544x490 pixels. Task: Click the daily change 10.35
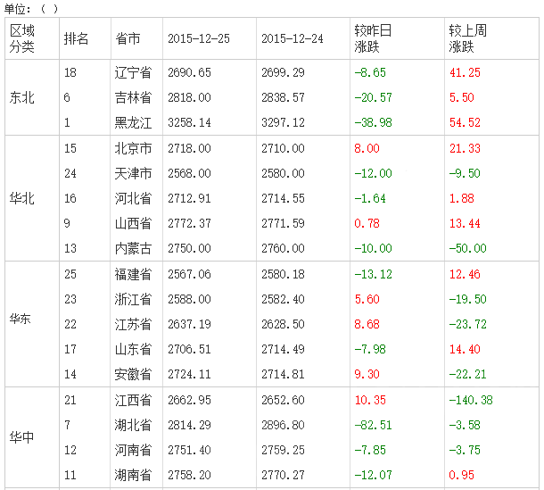coord(370,400)
